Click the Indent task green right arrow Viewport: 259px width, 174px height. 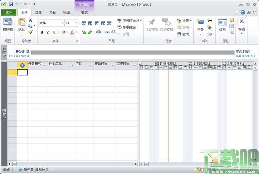point(90,32)
